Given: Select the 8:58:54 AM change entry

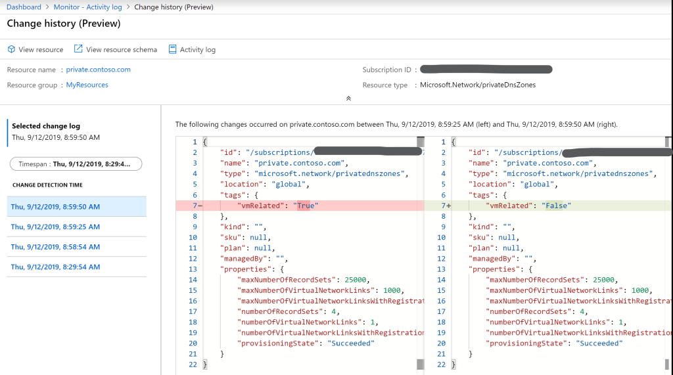Looking at the screenshot, I should coord(55,247).
